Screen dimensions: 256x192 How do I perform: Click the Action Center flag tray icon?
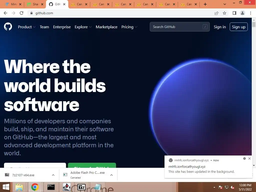[x=220, y=187]
